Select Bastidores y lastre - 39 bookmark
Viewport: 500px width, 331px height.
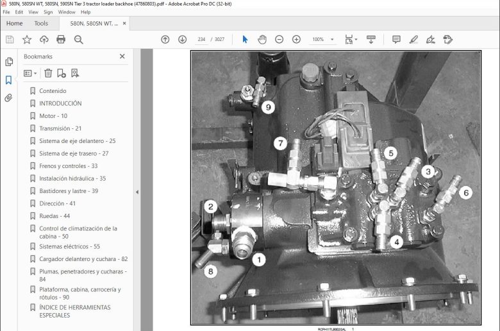[x=69, y=191]
